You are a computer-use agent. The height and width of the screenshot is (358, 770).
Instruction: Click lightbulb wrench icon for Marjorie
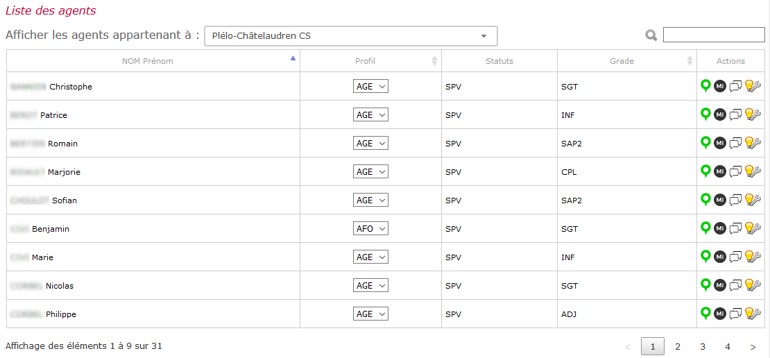pos(753,171)
